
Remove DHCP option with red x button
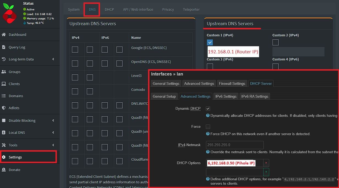266,163
